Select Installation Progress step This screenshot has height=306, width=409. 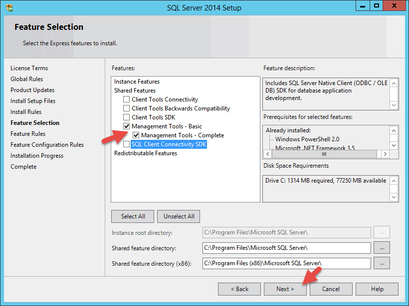[x=37, y=156]
